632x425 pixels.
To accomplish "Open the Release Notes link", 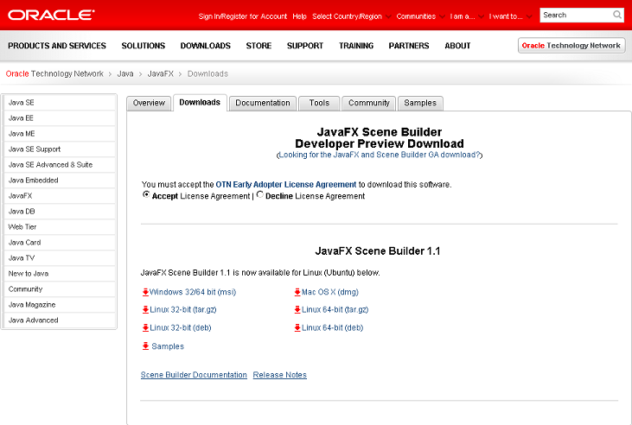I will coord(280,375).
